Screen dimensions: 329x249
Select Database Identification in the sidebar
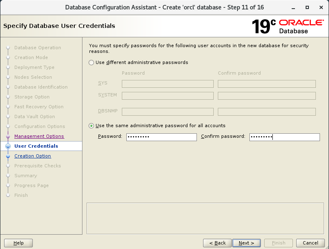(42, 87)
